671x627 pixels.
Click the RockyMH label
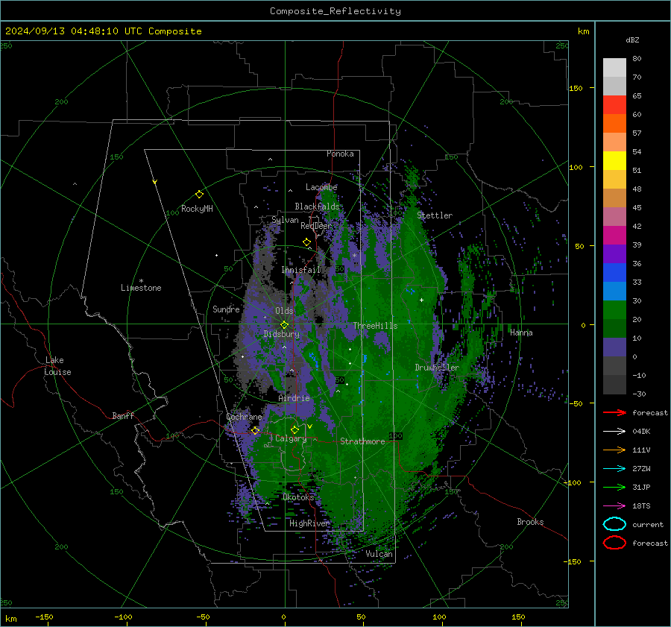pos(197,209)
